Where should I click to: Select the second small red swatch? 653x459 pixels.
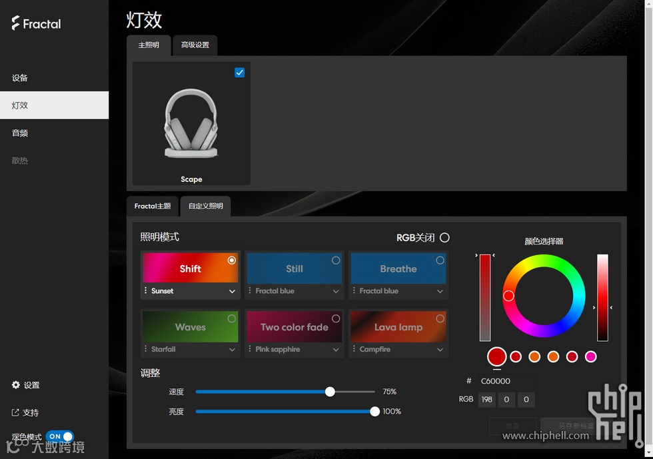pyautogui.click(x=516, y=356)
